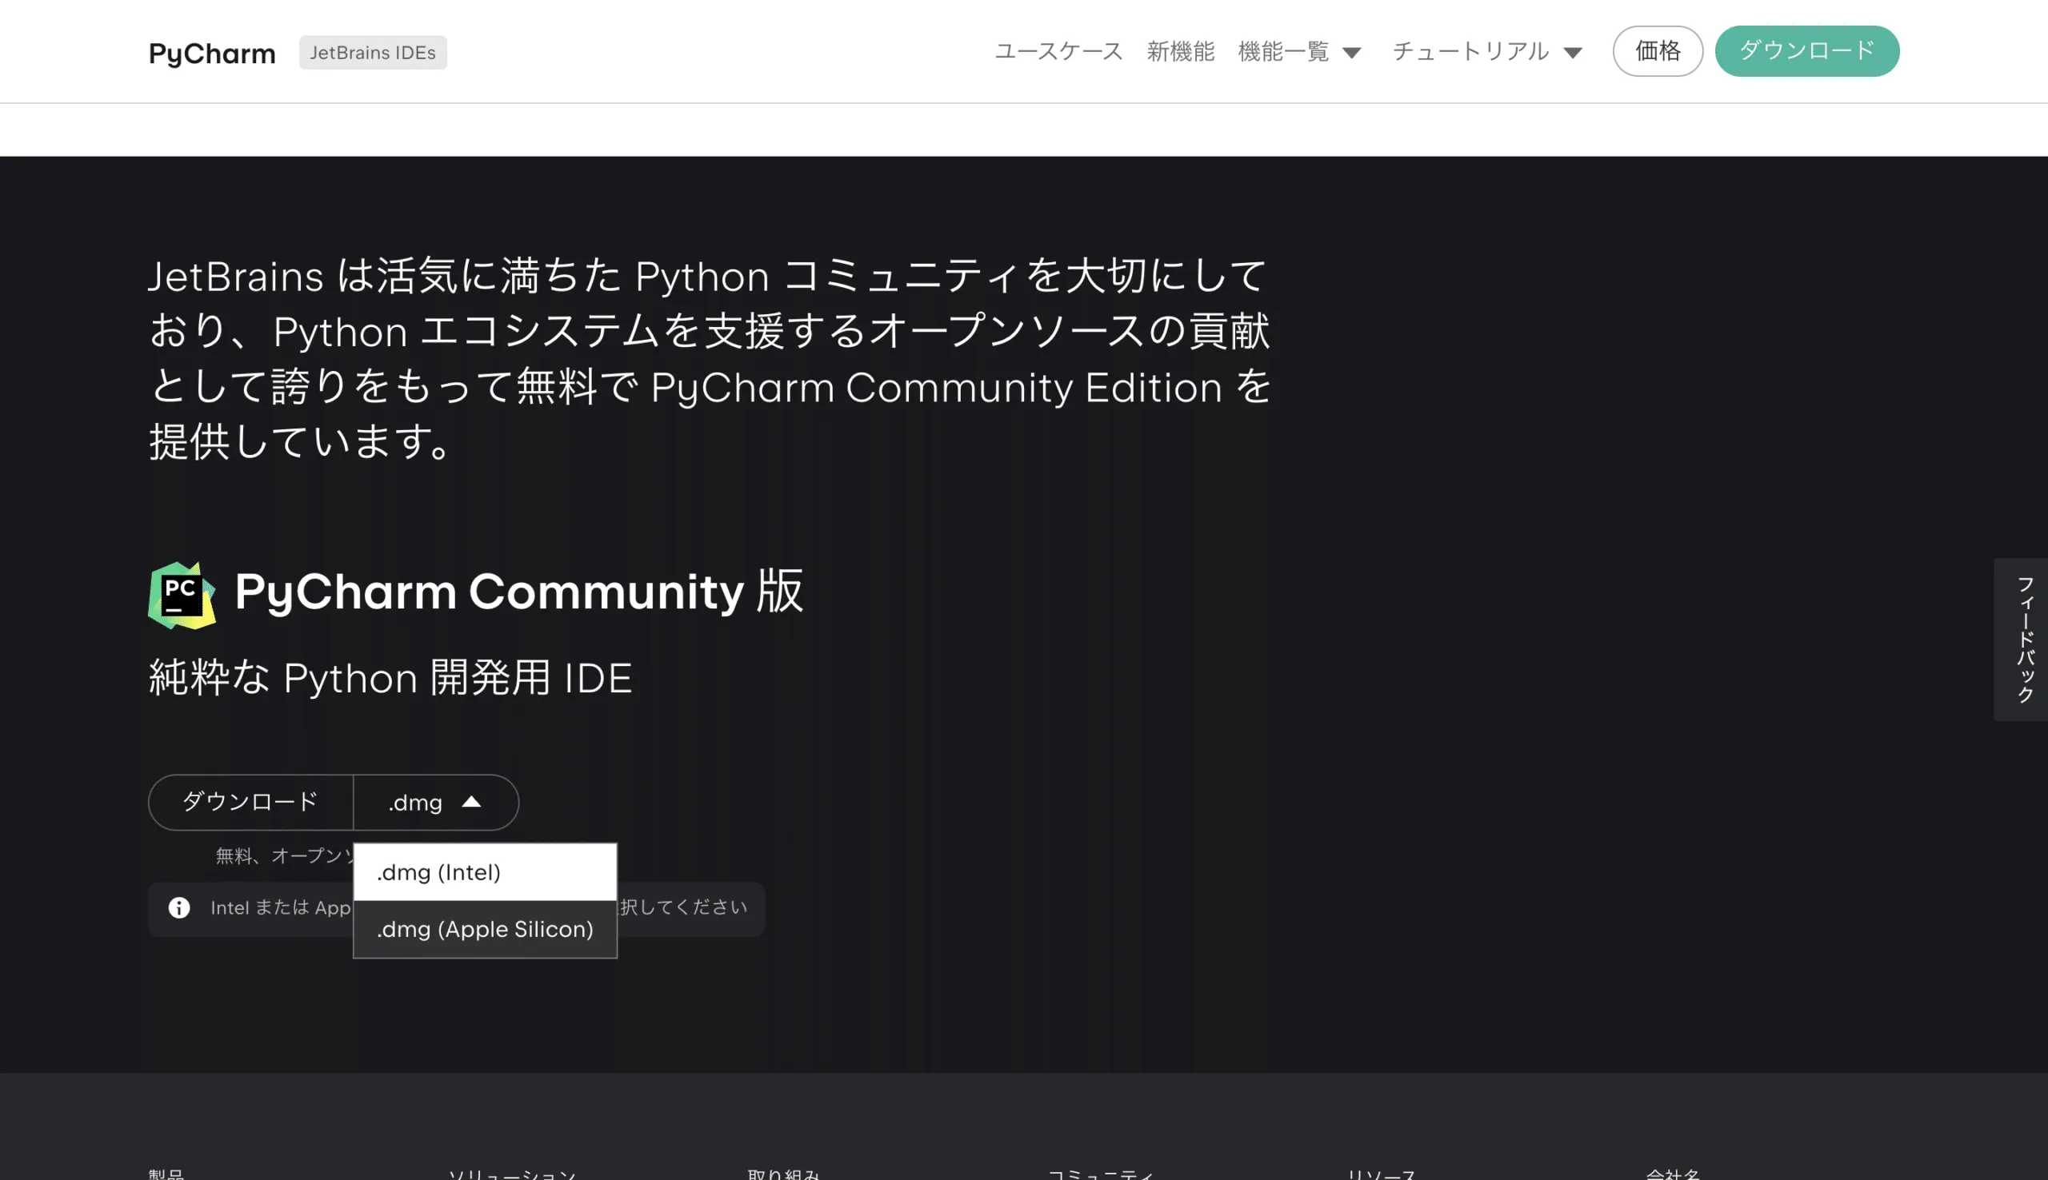Select .dmg (Intel) option
Viewport: 2048px width, 1180px height.
point(485,872)
